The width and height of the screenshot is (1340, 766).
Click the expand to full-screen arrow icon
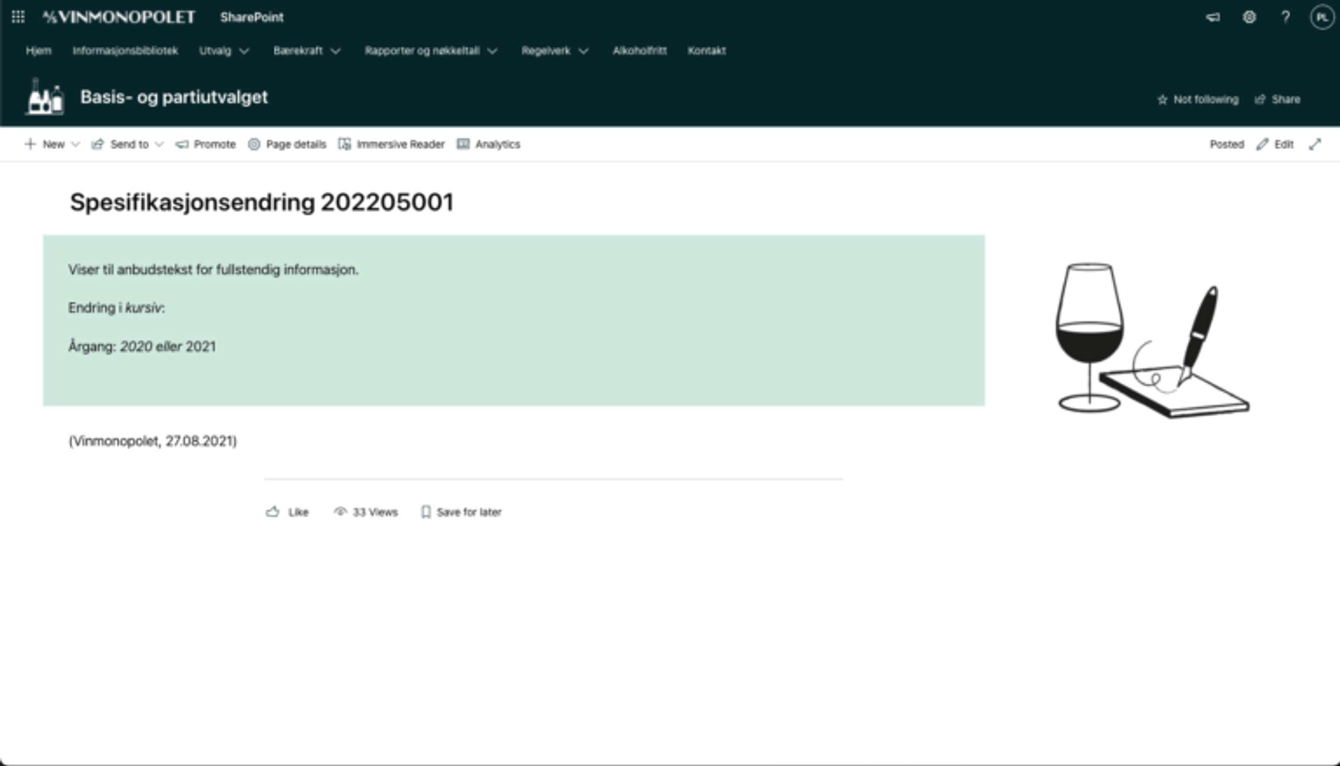click(1315, 144)
